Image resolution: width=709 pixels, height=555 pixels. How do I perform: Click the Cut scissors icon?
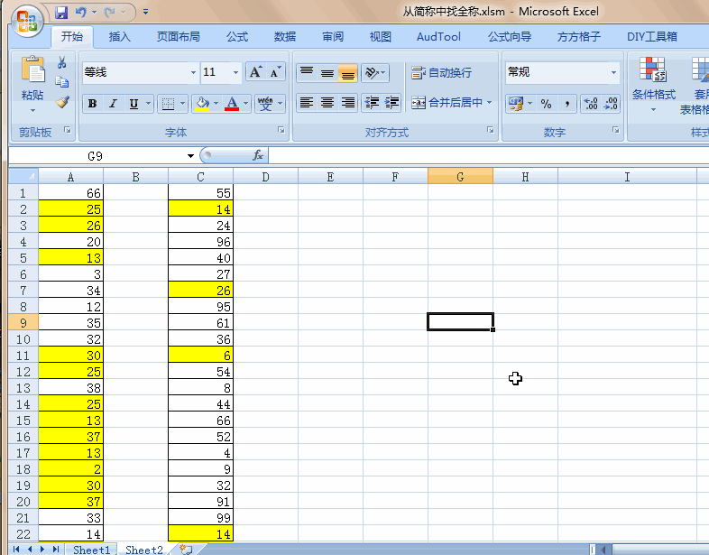point(62,63)
